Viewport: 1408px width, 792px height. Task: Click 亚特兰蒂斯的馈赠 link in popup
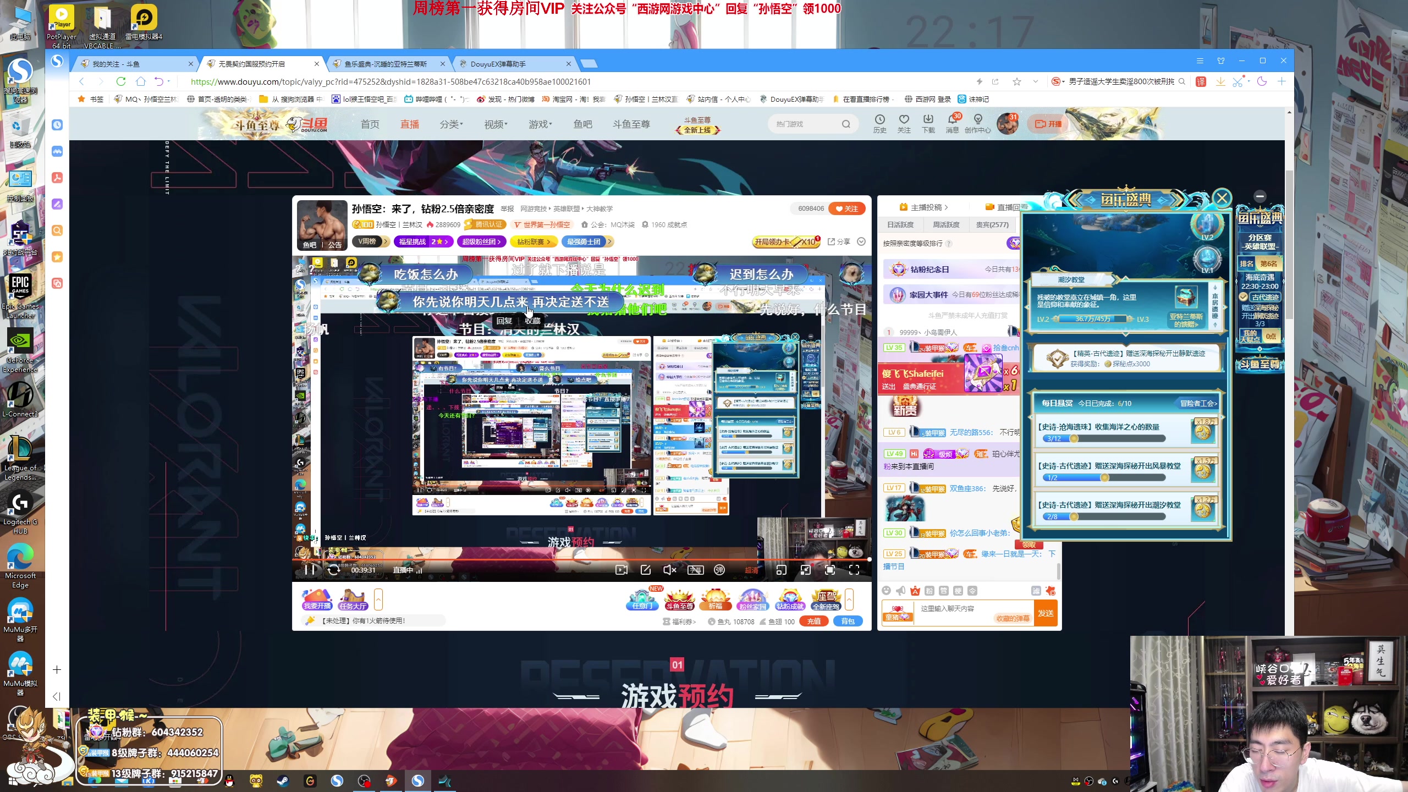[x=1186, y=320]
